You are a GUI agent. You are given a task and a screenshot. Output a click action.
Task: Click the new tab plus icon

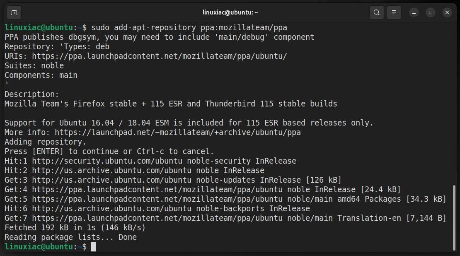(14, 12)
